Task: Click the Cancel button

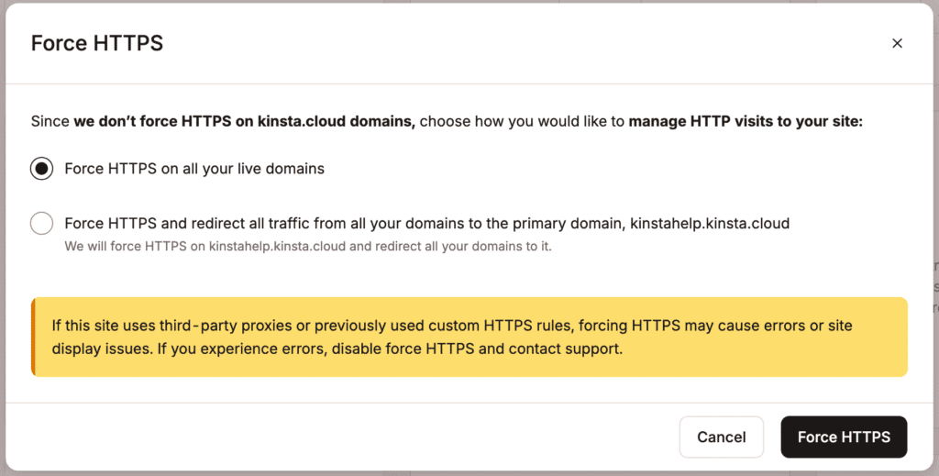Action: tap(721, 437)
